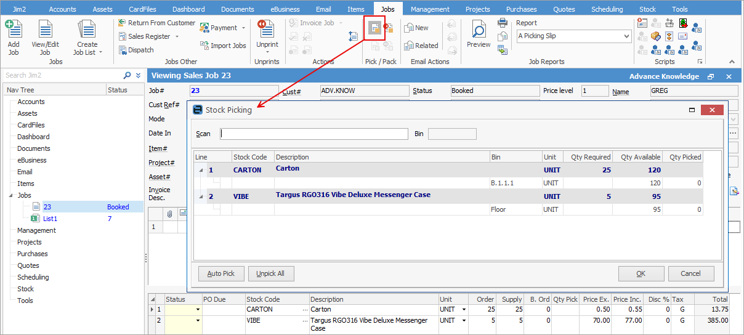Click the reorder up-down arrows icon in Actions

pyautogui.click(x=353, y=36)
